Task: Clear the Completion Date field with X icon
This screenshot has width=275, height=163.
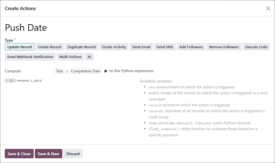Action: click(106, 71)
